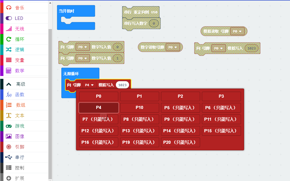This screenshot has height=181, width=290.
Task: Choose P10 in the pin grid
Action: [139, 108]
